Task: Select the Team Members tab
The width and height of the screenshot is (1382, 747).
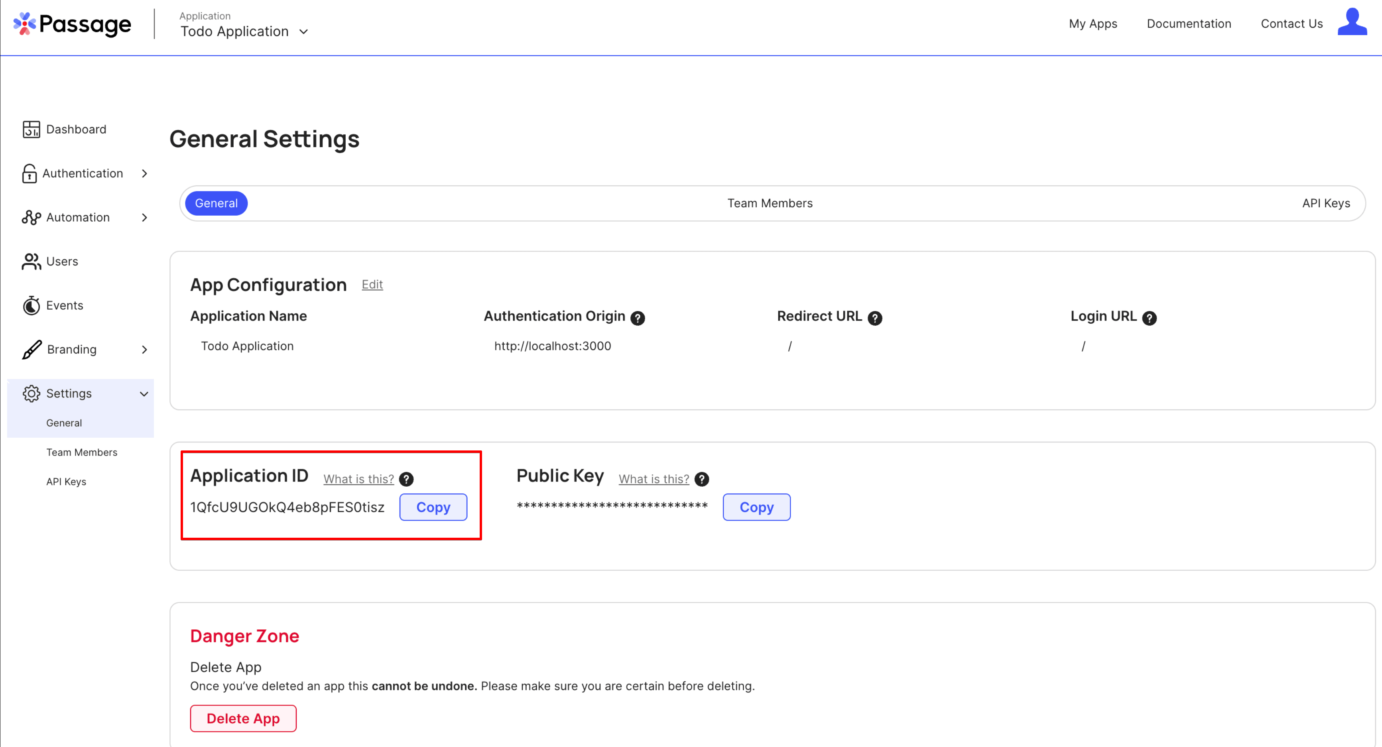Action: 771,203
